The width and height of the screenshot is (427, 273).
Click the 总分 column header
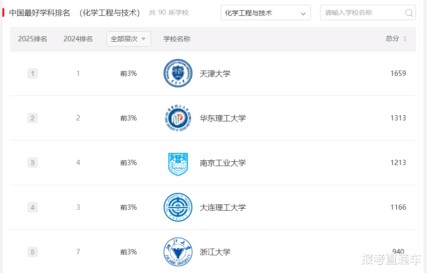[392, 39]
